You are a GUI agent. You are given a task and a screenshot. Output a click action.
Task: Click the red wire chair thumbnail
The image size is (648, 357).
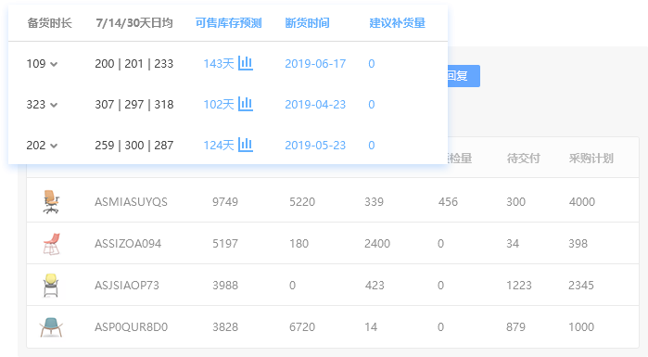click(x=52, y=243)
